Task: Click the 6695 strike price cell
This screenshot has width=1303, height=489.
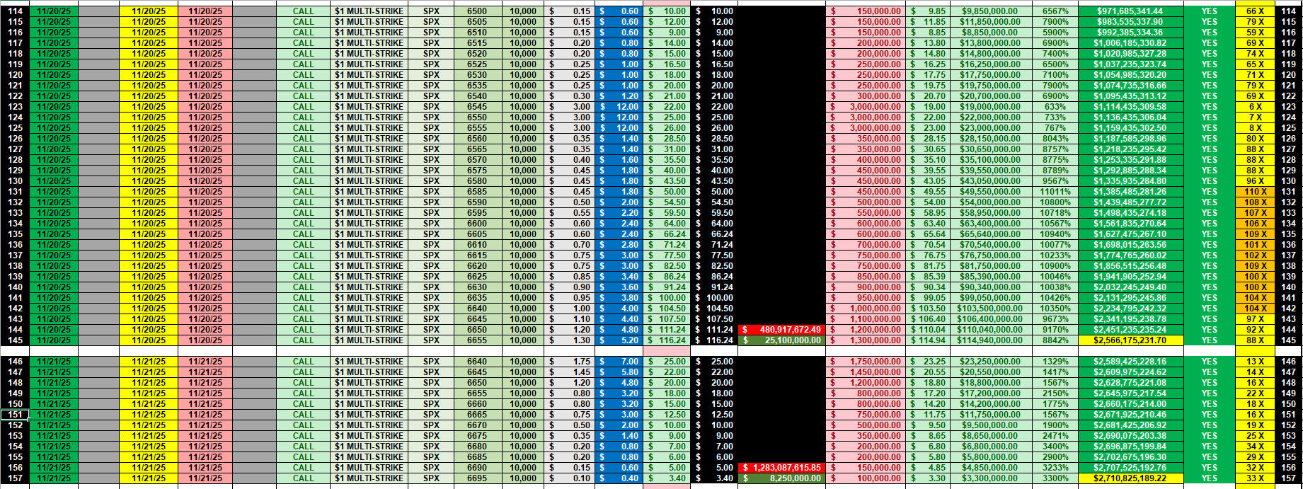Action: point(477,478)
